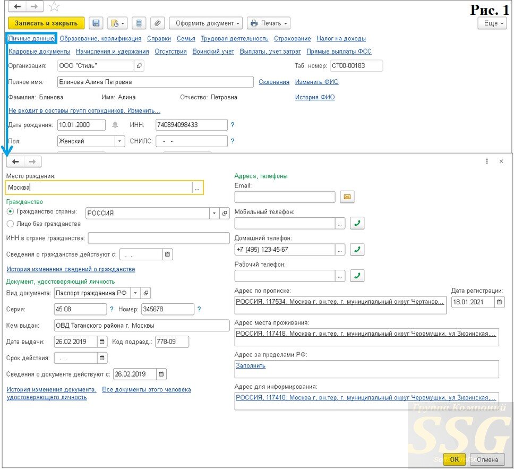Open Начисления и удержания link
Image resolution: width=514 pixels, height=469 pixels.
point(112,52)
